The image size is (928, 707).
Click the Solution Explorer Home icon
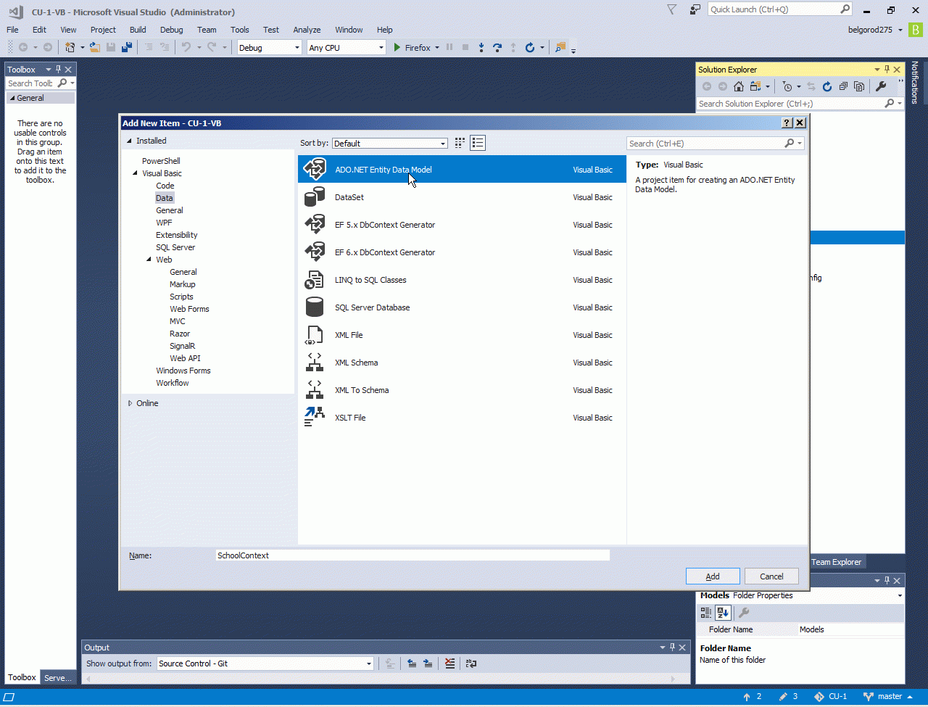739,87
